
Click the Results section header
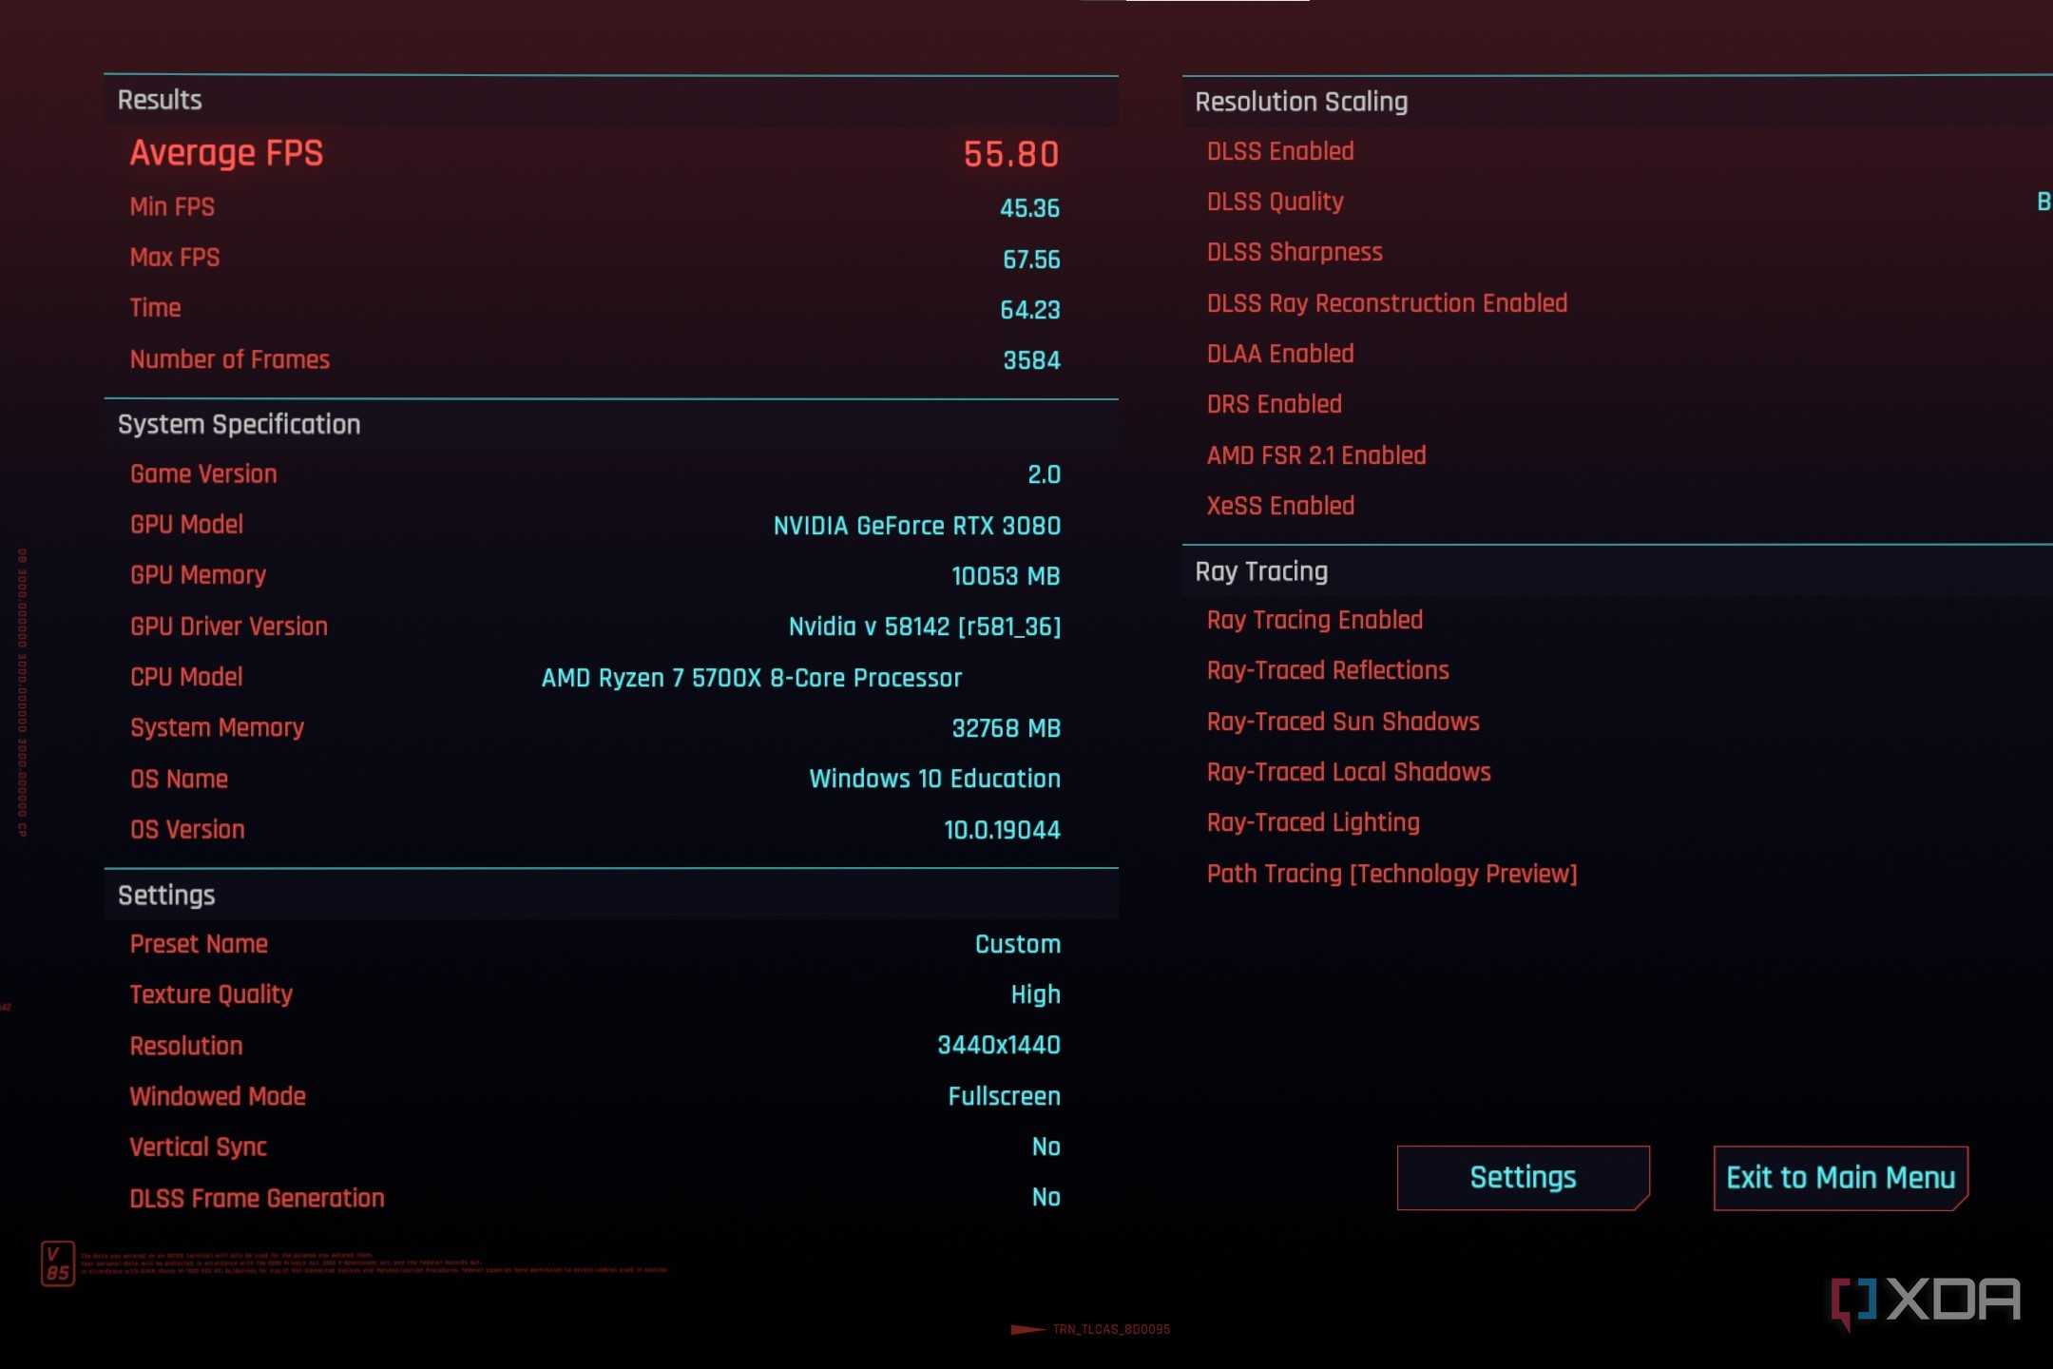tap(611, 101)
